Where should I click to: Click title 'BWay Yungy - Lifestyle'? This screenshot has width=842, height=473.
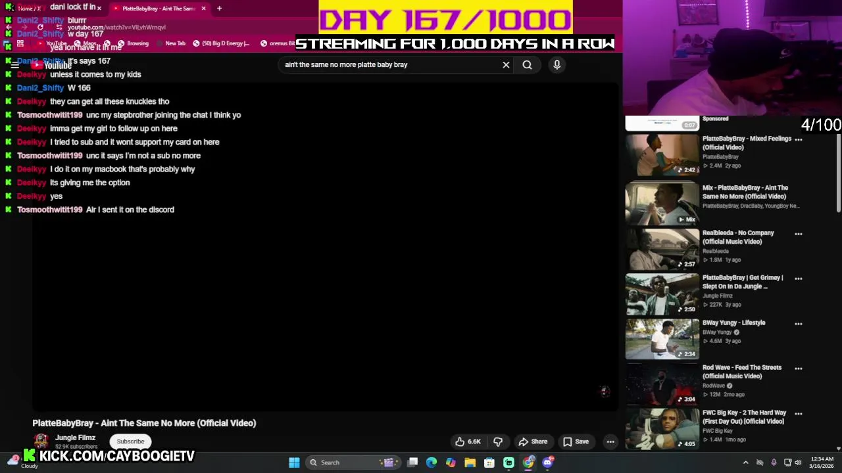733,323
